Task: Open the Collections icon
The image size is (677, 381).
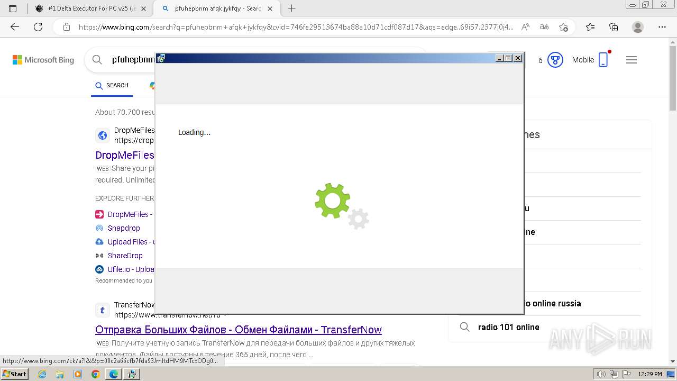Action: pyautogui.click(x=614, y=27)
